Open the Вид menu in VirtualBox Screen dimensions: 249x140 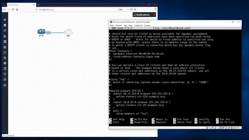[125, 25]
